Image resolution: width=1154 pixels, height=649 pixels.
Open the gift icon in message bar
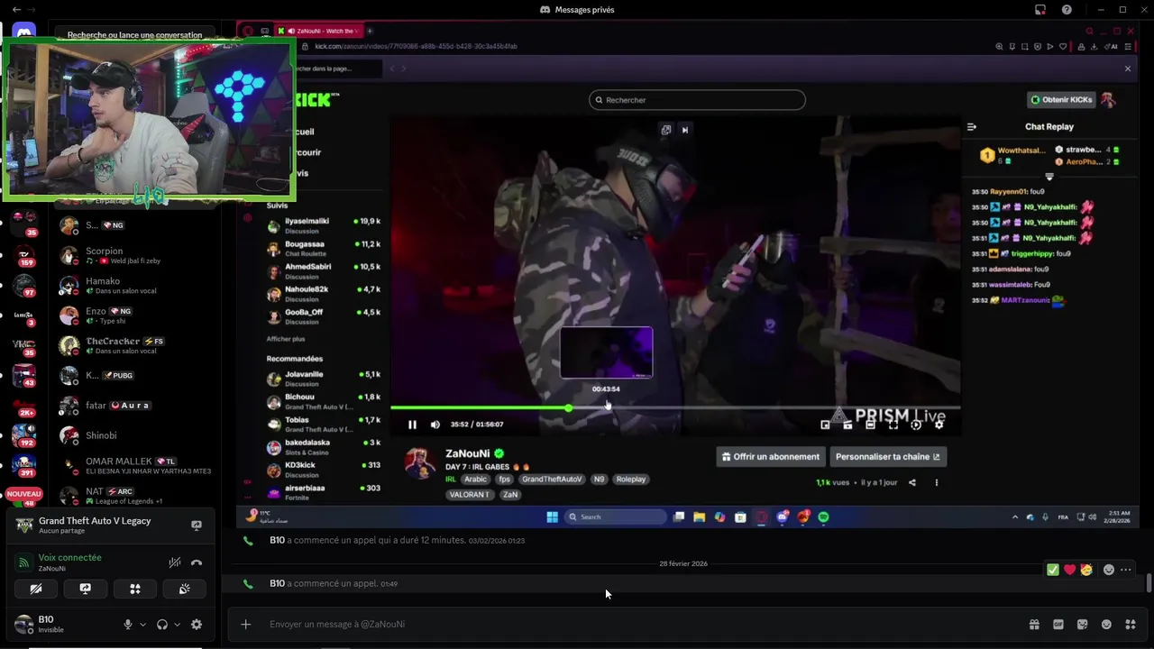[x=1034, y=624]
